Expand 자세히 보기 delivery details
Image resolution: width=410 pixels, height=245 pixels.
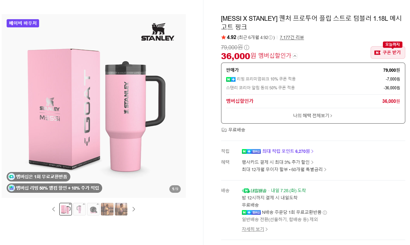(255, 229)
